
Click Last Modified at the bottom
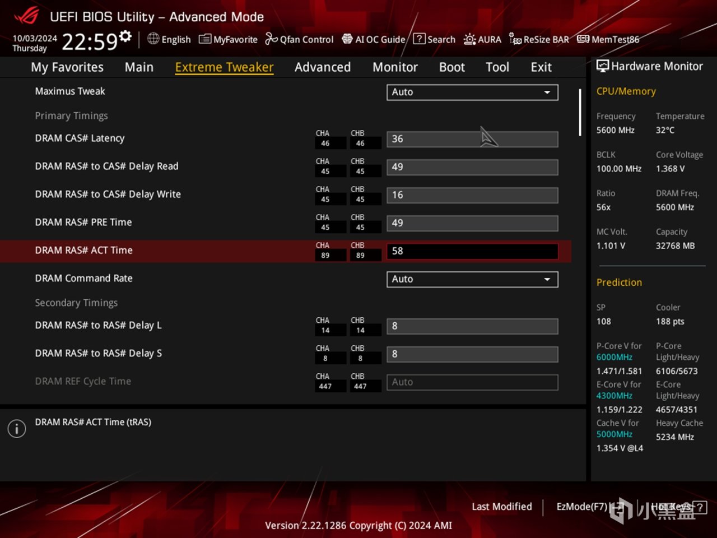502,507
